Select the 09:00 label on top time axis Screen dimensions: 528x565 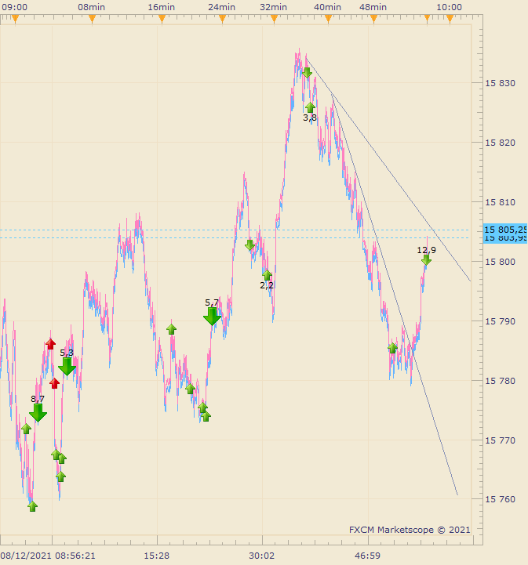coord(14,7)
